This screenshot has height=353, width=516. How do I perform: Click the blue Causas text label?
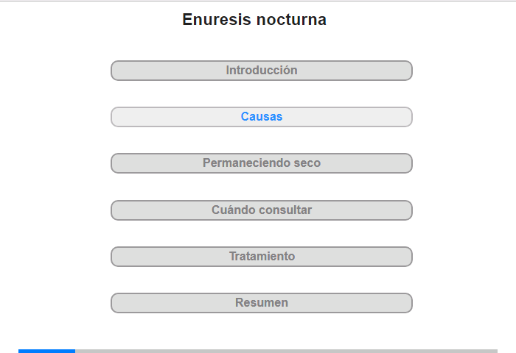(x=262, y=117)
